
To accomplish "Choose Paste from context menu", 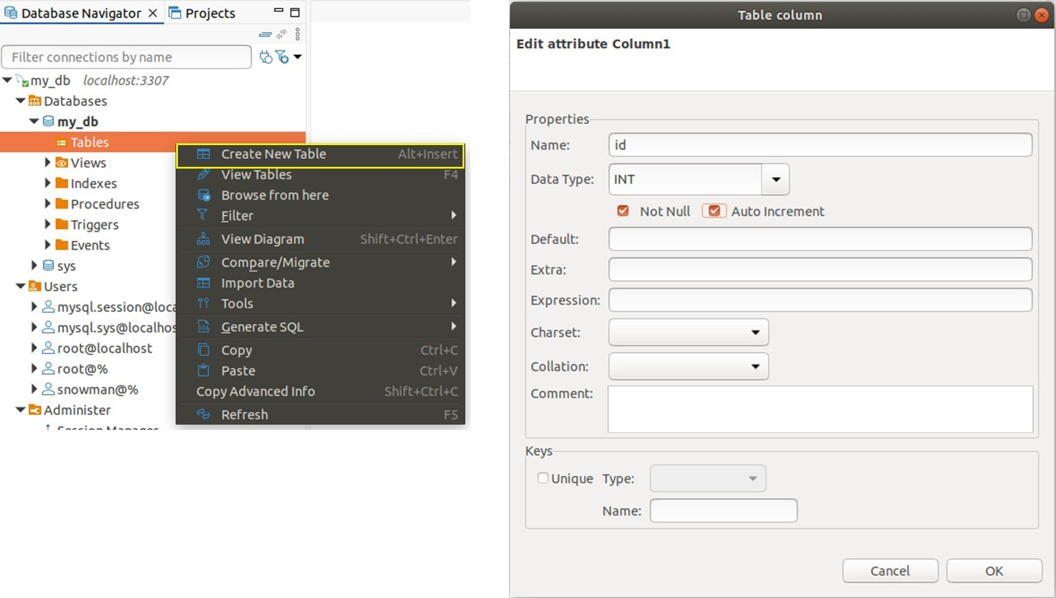I will pos(320,371).
